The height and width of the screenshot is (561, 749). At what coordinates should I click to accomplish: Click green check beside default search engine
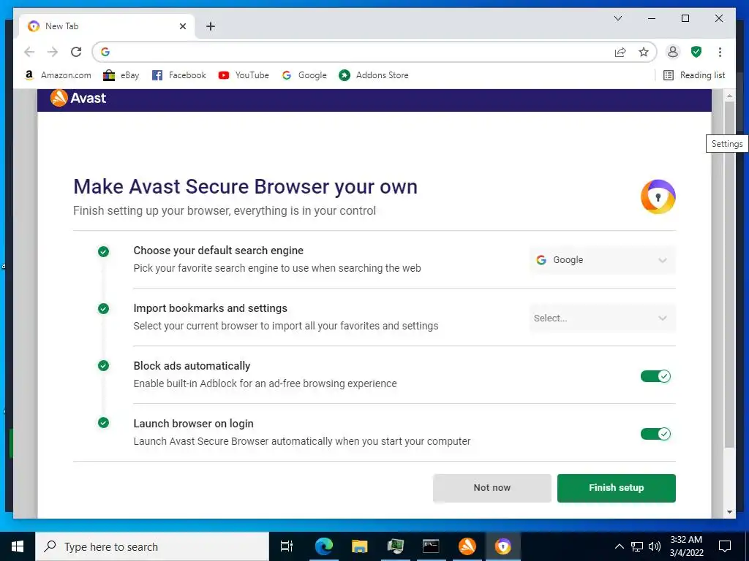[x=103, y=251]
